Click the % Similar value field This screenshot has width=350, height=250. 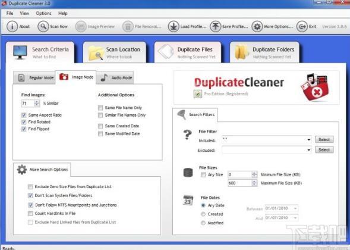click(x=28, y=104)
